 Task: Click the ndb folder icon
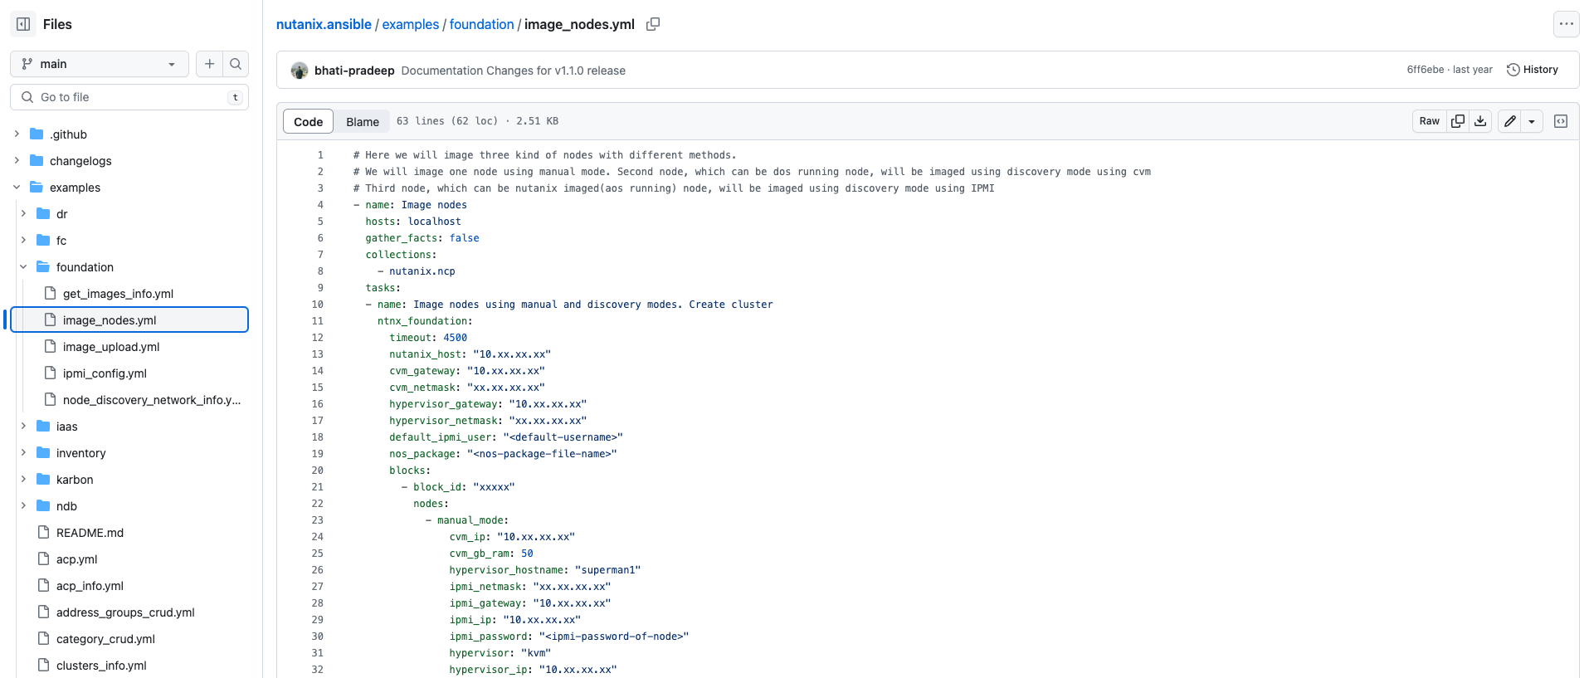click(x=43, y=505)
